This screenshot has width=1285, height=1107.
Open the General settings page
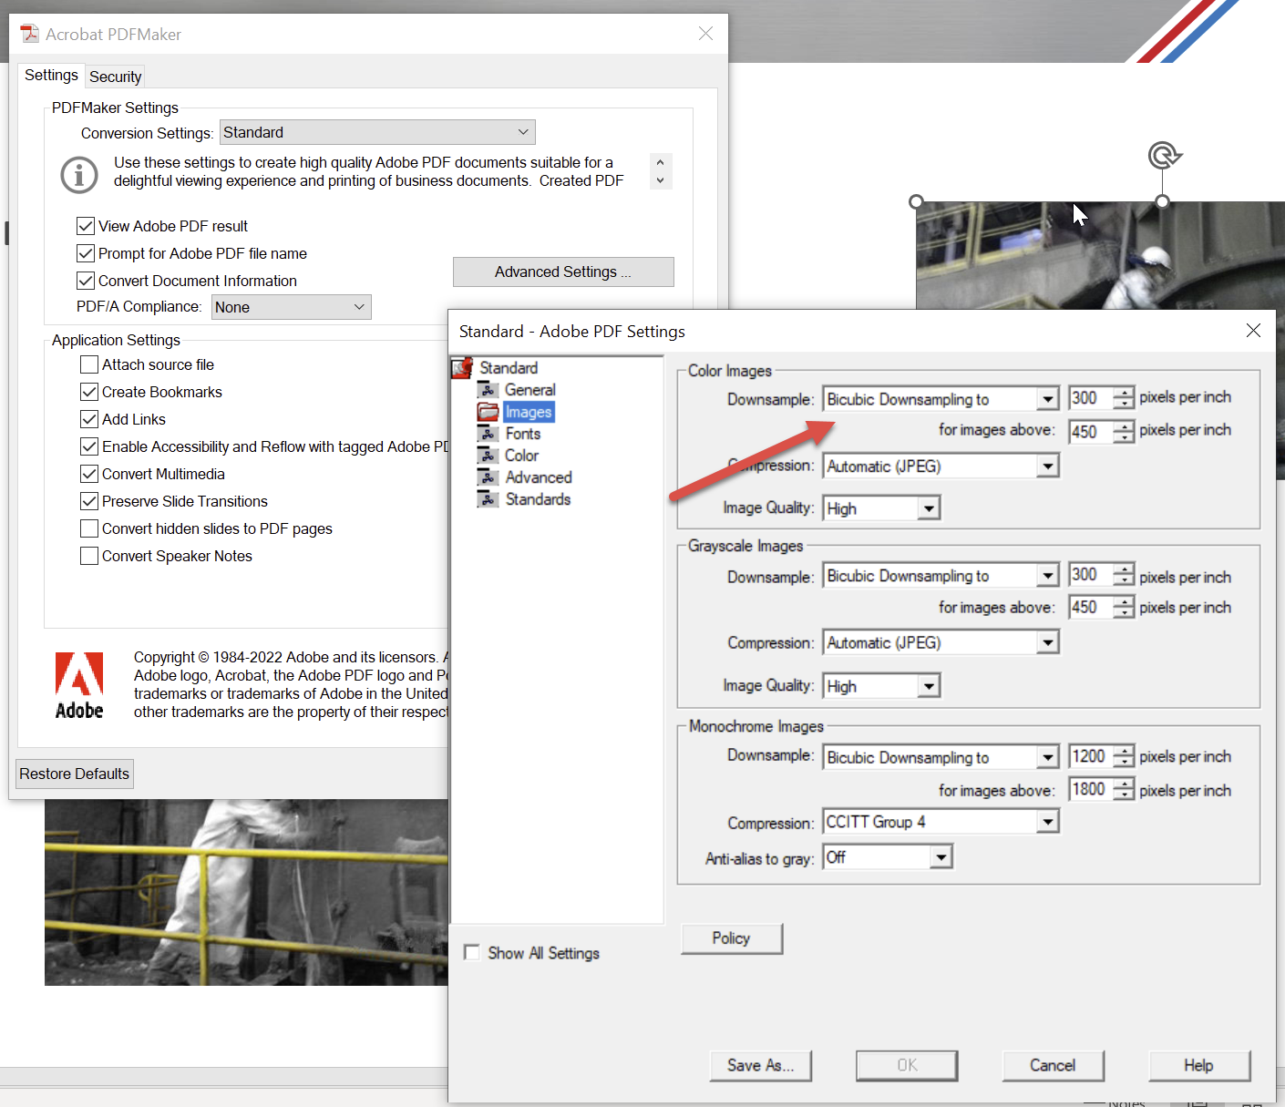coord(531,389)
